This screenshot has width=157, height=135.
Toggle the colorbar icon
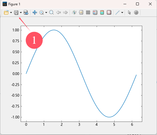[x=102, y=12]
